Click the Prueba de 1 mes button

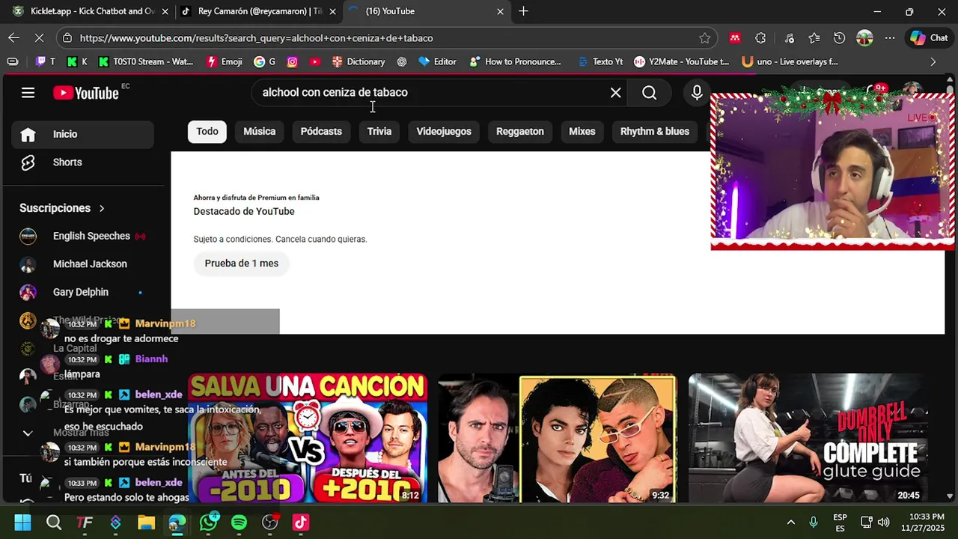tap(241, 264)
